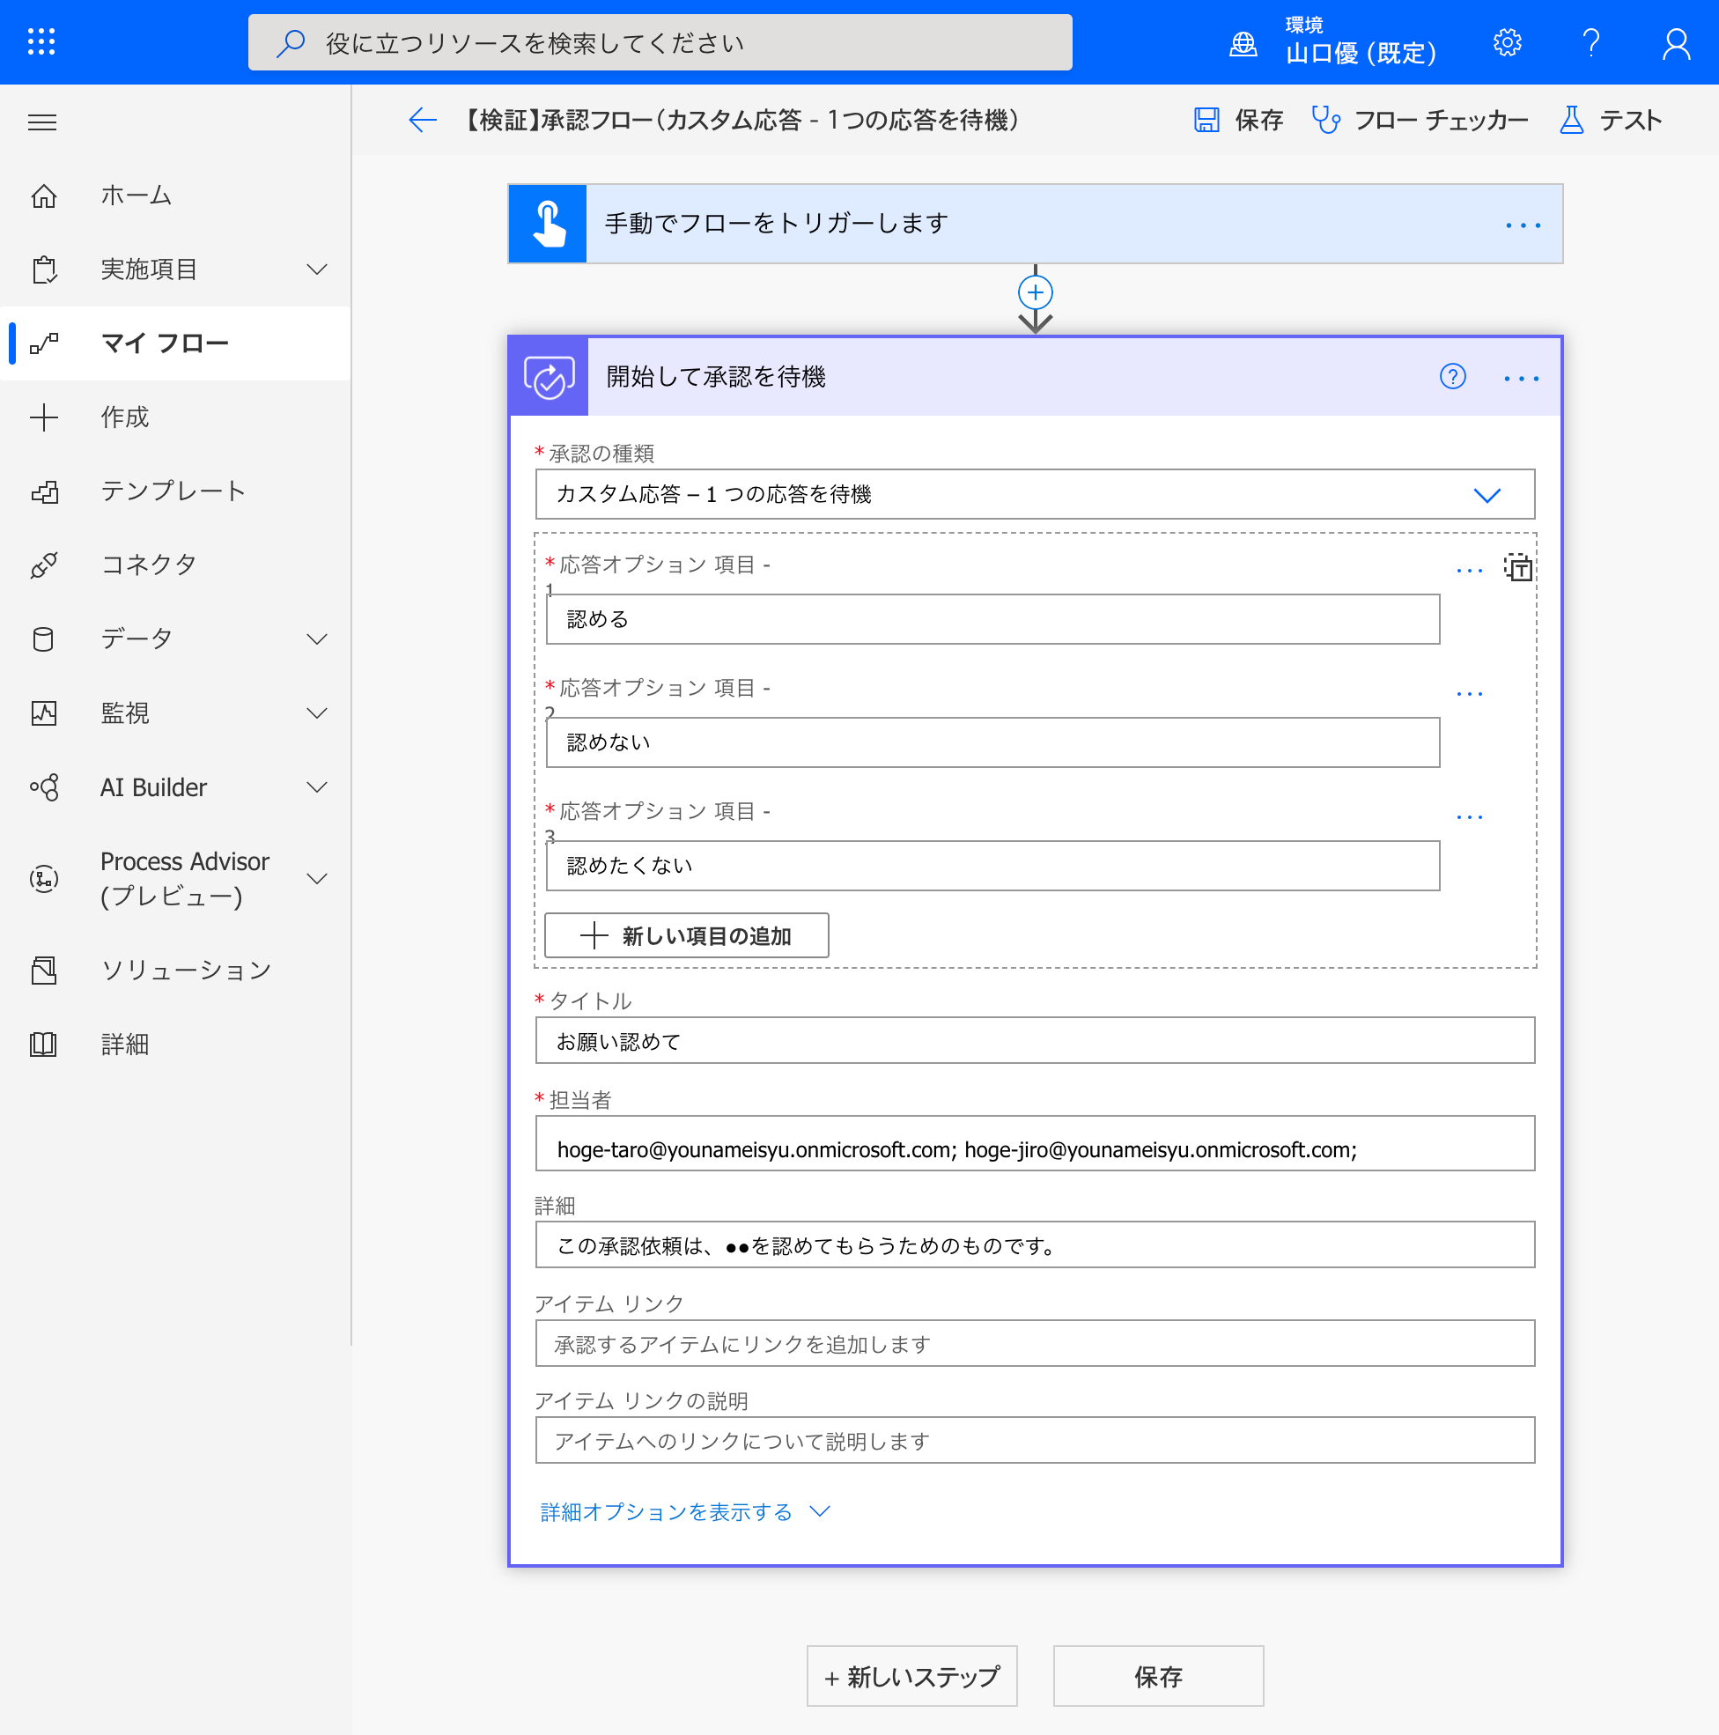This screenshot has height=1735, width=1719.
Task: Open the help question mark on the approval card
Action: point(1452,377)
